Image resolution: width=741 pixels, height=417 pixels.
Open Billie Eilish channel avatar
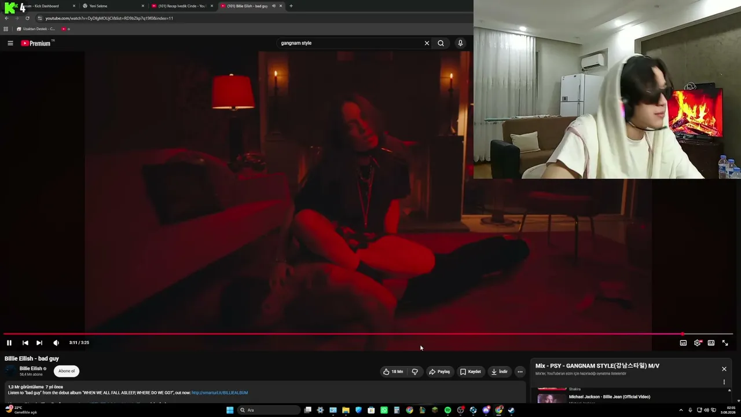click(x=11, y=371)
